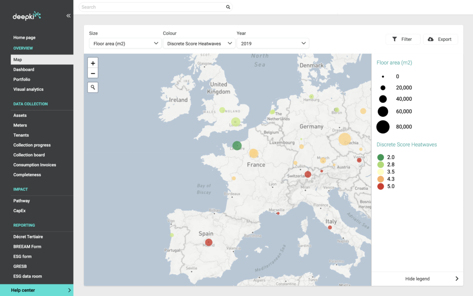473x296 pixels.
Task: Hide the legend panel
Action: (417, 279)
